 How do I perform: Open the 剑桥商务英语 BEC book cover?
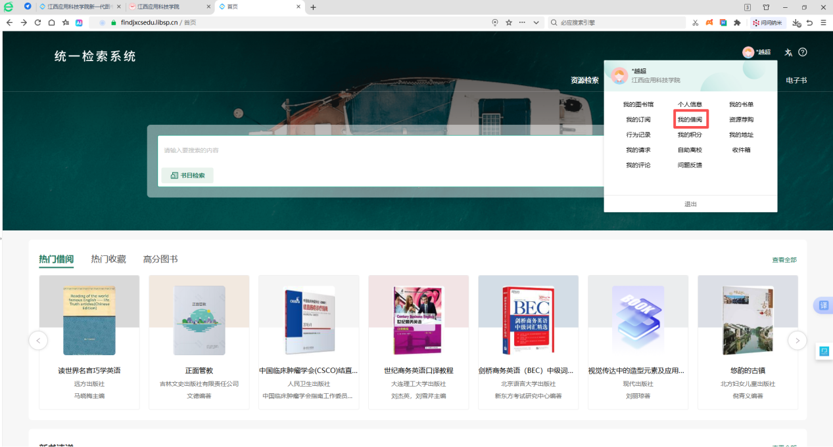pyautogui.click(x=528, y=320)
